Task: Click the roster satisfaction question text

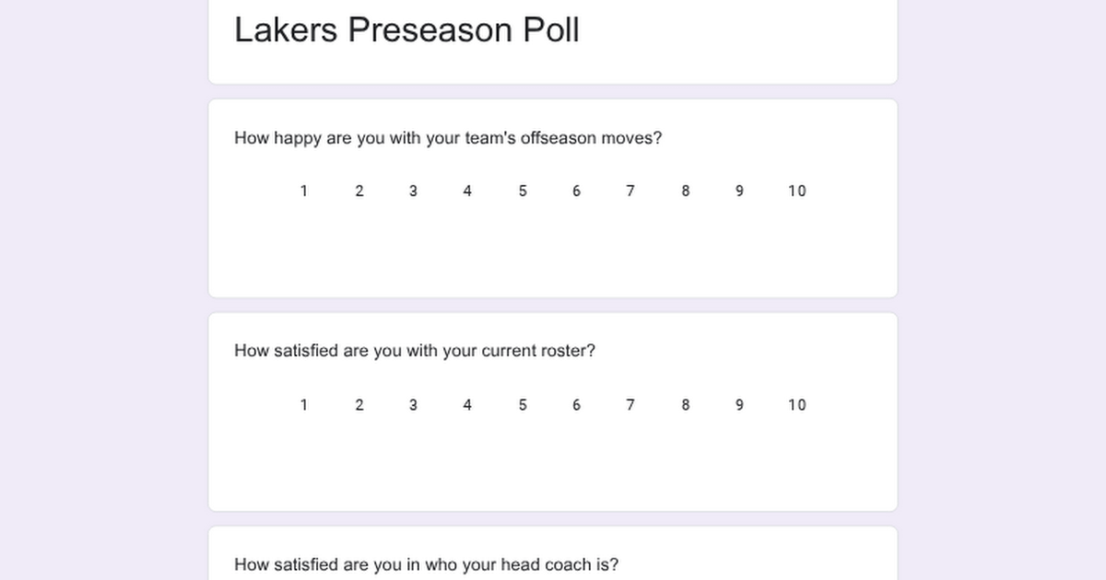Action: [415, 351]
